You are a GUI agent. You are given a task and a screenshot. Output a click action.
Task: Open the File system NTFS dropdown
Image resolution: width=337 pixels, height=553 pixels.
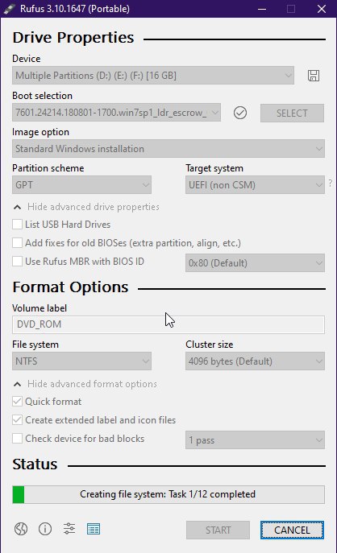[81, 361]
